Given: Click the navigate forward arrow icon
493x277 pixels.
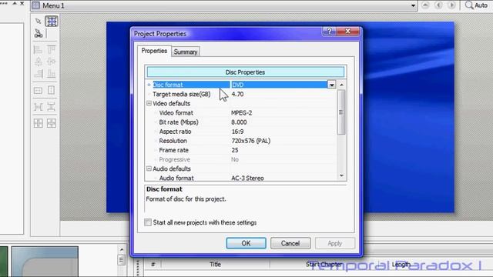Looking at the screenshot, I should [452, 5].
